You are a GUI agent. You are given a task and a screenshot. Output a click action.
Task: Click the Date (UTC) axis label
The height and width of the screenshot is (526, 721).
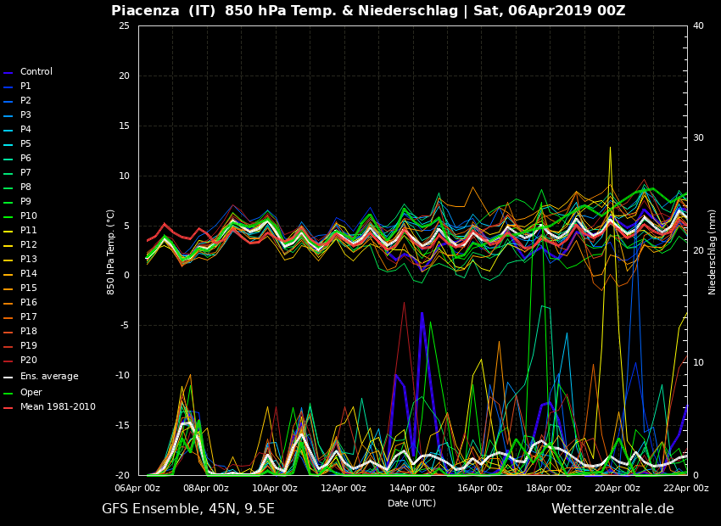[x=412, y=503]
